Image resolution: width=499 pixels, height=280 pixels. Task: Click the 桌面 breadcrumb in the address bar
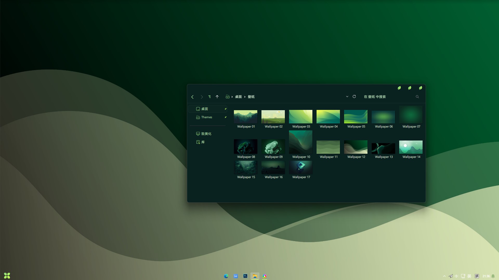238,97
